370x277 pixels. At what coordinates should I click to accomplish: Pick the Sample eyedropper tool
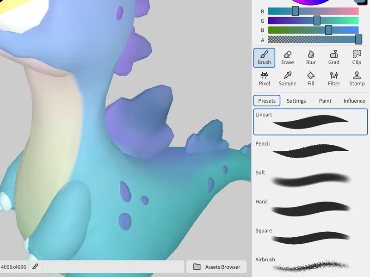pyautogui.click(x=287, y=79)
